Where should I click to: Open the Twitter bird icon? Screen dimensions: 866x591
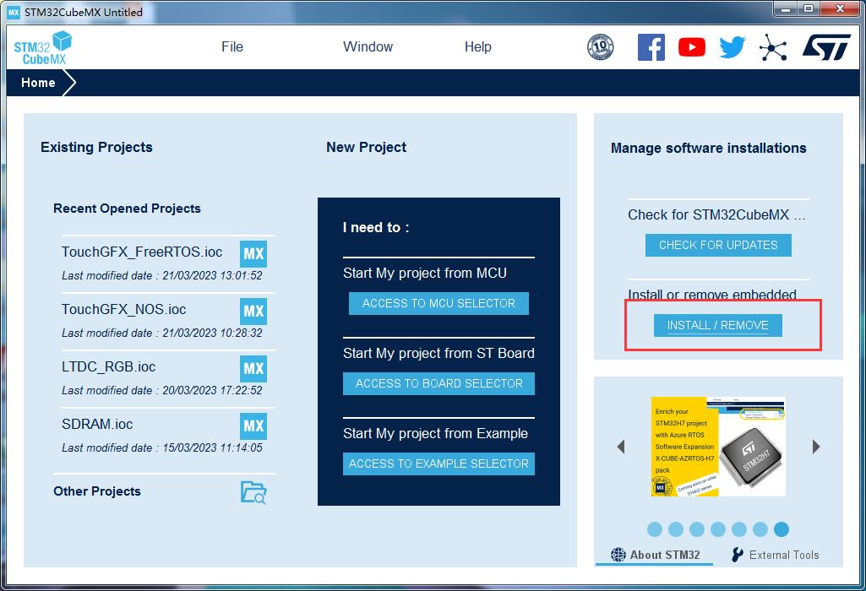pos(732,47)
